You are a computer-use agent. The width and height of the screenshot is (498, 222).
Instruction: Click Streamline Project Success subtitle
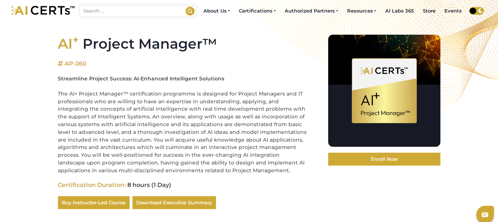click(141, 79)
